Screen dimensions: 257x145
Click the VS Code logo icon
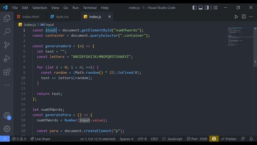[5, 8]
